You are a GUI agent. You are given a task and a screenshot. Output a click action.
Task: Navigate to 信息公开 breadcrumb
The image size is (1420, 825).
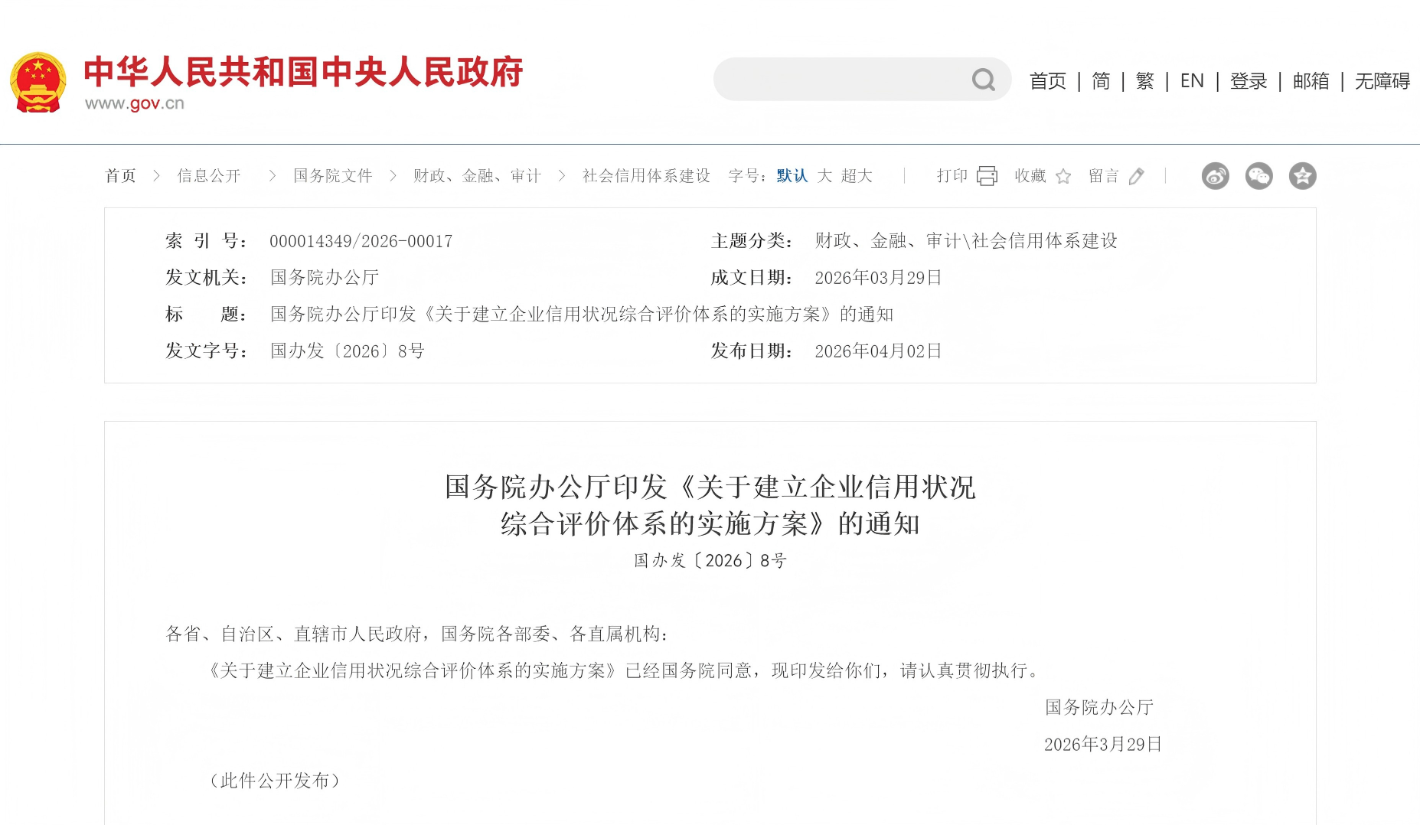point(208,175)
